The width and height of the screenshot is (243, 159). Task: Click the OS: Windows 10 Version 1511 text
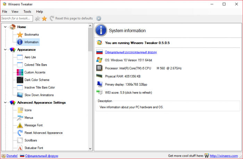coord(128,60)
